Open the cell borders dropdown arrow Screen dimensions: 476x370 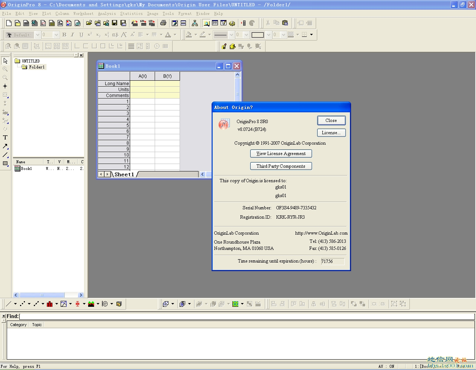click(311, 35)
